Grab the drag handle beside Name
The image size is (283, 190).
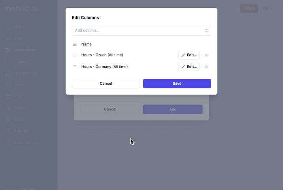click(74, 45)
